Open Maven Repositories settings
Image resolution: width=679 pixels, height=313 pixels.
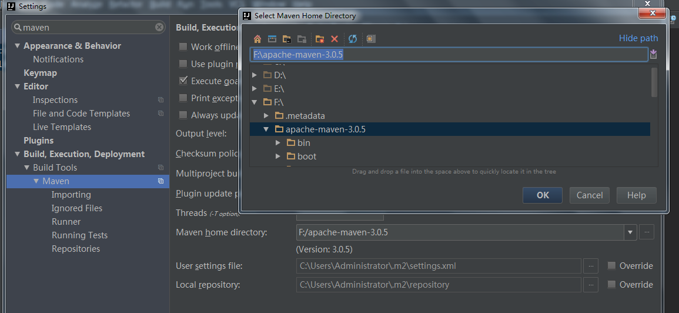[76, 248]
